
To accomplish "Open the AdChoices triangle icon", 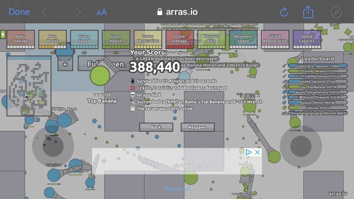I will click(x=249, y=152).
